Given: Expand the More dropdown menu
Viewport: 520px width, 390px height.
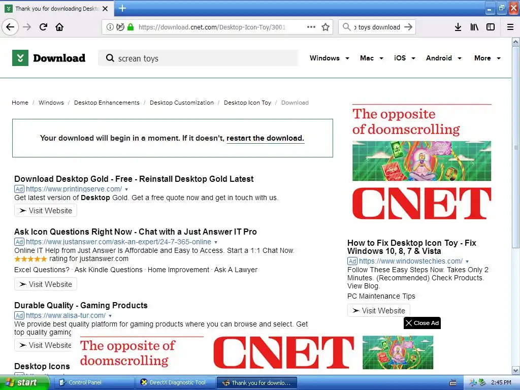Looking at the screenshot, I should tap(487, 58).
